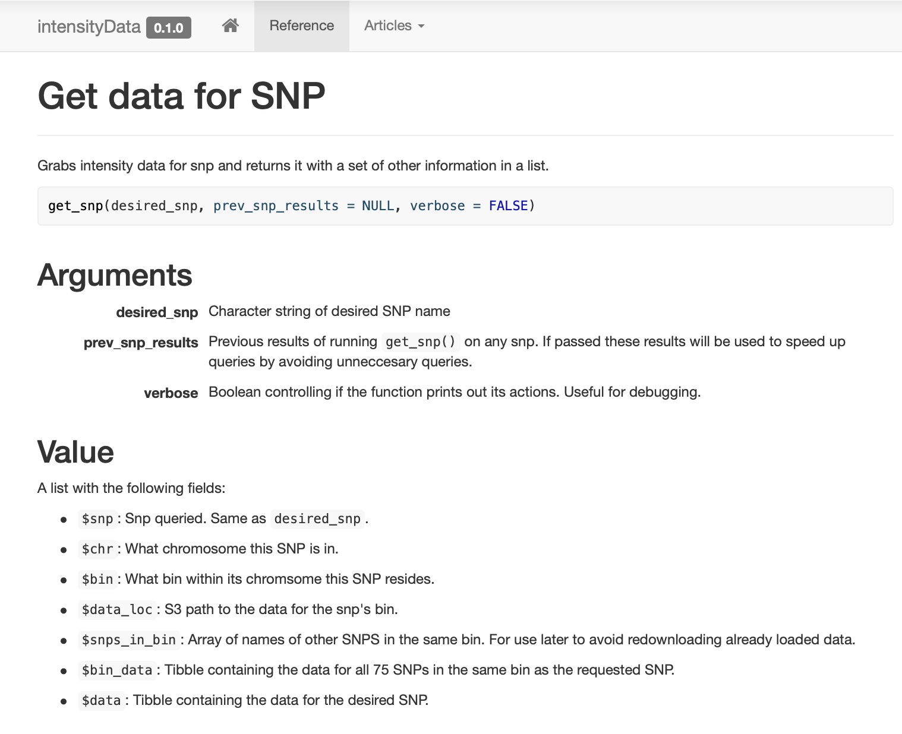Click the prev_snp_results argument name
The image size is (902, 734).
pos(141,343)
